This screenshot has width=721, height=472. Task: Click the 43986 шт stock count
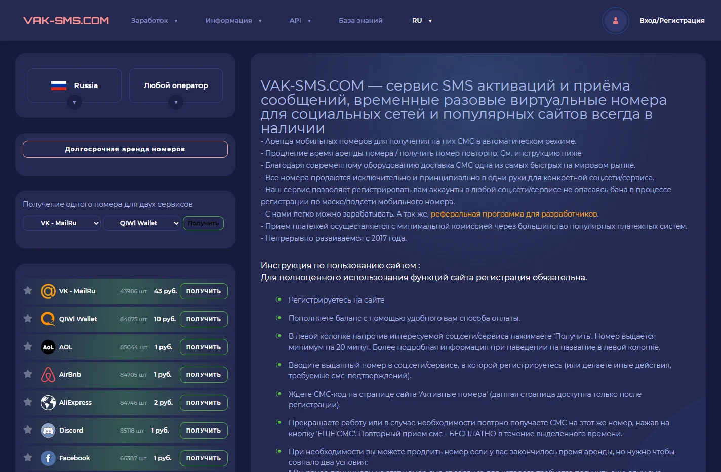pos(133,291)
